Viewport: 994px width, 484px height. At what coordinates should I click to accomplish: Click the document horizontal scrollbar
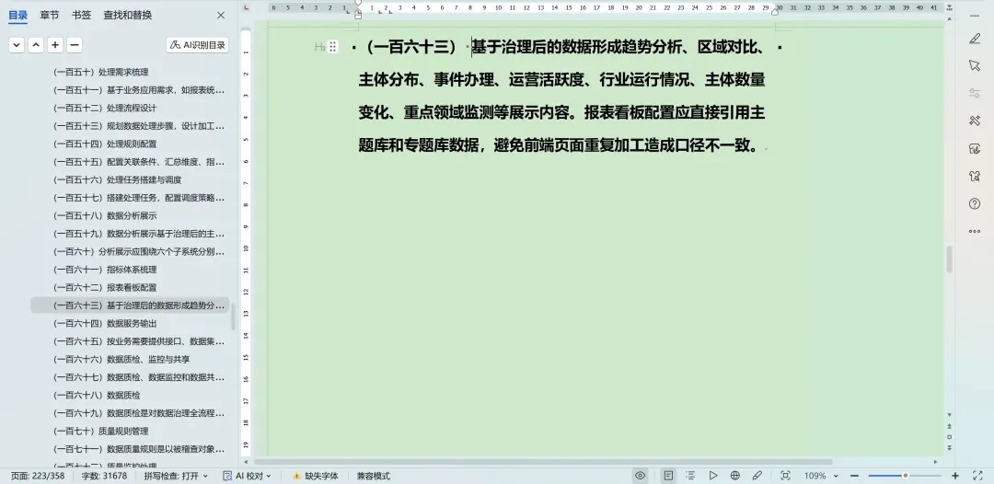545,462
